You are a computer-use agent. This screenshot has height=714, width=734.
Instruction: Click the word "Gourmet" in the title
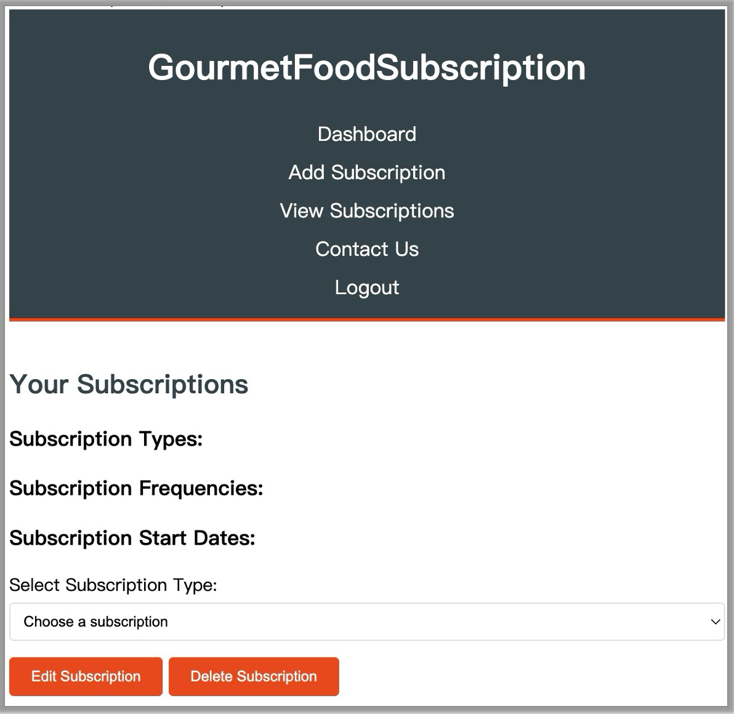tap(219, 67)
